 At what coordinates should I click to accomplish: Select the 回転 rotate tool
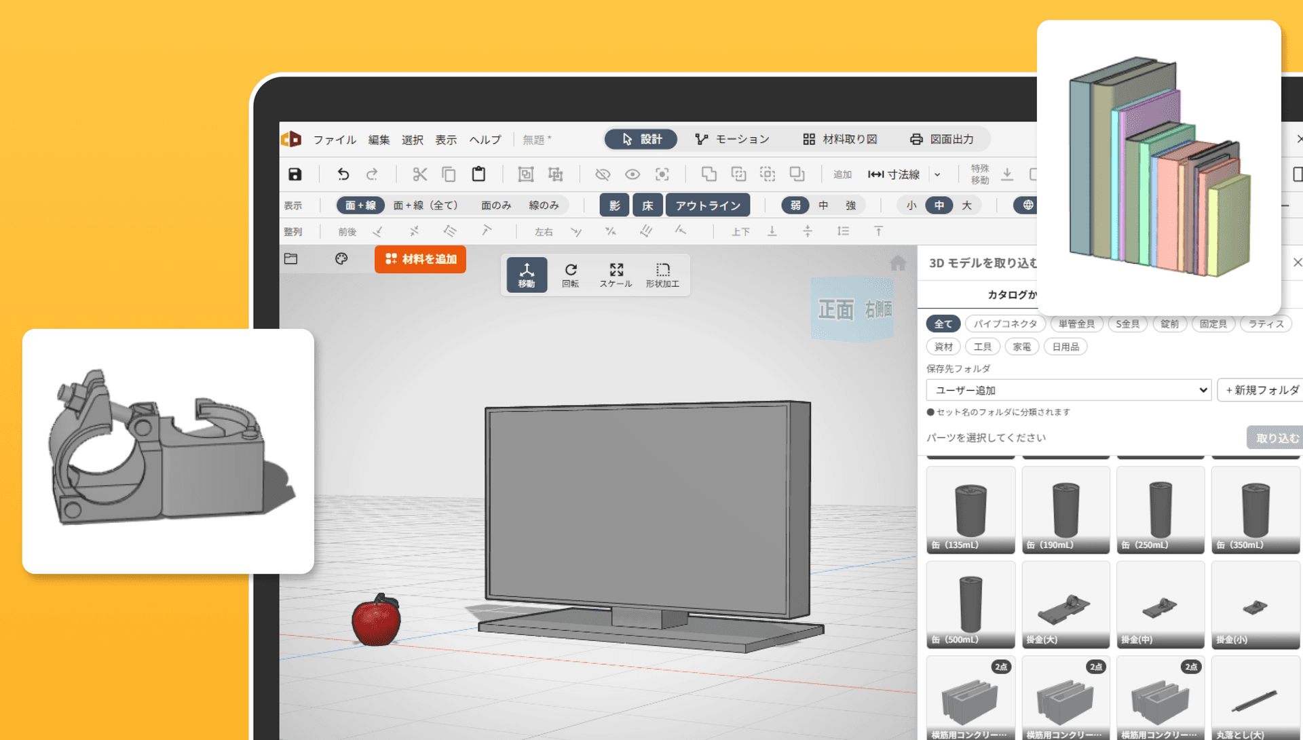coord(571,275)
